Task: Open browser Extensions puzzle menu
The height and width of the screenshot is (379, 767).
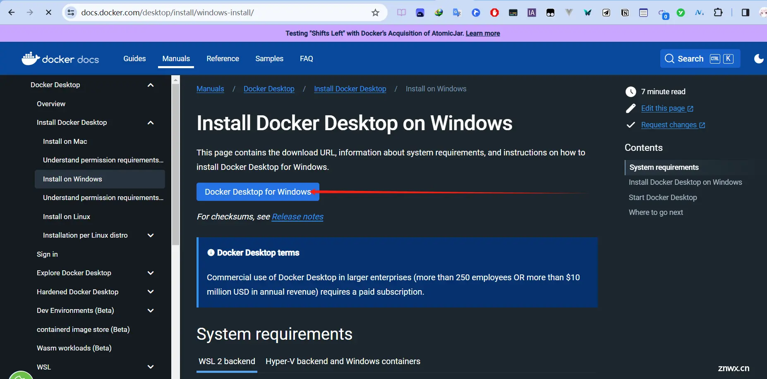Action: tap(718, 12)
